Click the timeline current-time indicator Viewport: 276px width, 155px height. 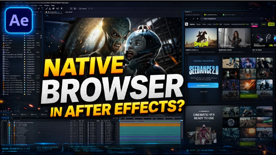tap(120, 120)
